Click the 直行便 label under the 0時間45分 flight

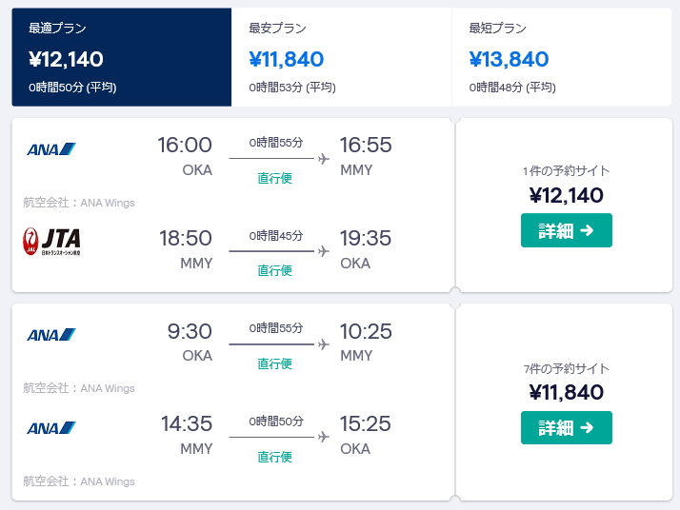pos(274,270)
